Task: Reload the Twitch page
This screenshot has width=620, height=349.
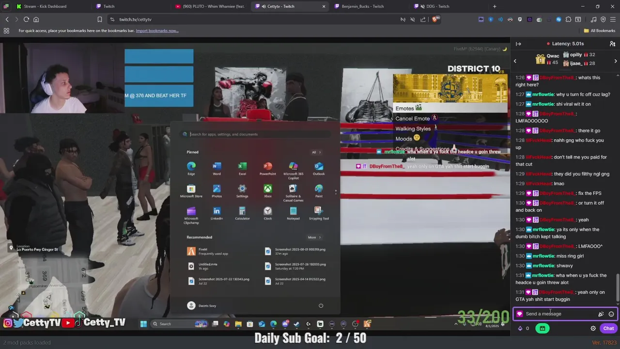Action: pyautogui.click(x=26, y=19)
